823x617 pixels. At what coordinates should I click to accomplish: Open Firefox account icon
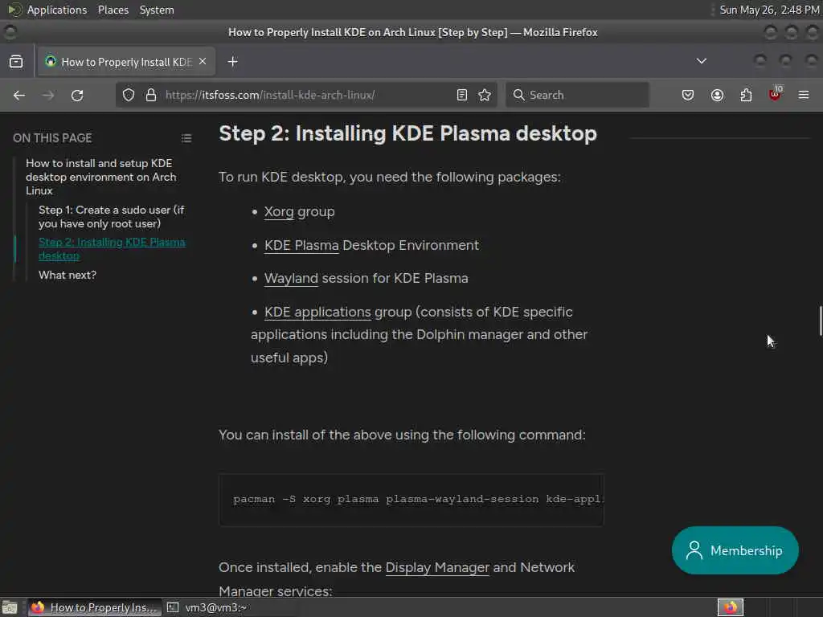[717, 95]
